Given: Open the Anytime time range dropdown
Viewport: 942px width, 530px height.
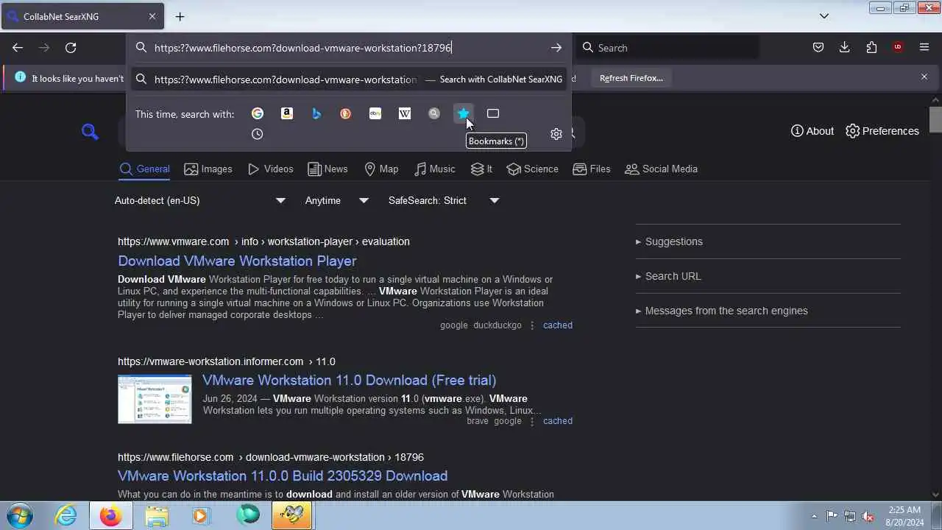Looking at the screenshot, I should (x=337, y=200).
